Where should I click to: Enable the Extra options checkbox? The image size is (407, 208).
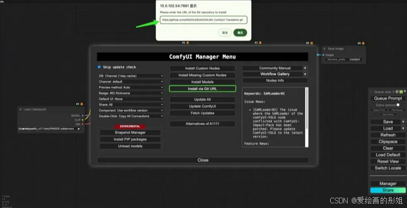pos(398,105)
